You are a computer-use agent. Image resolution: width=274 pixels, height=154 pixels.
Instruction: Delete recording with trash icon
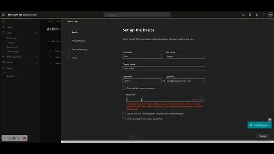click(14, 138)
